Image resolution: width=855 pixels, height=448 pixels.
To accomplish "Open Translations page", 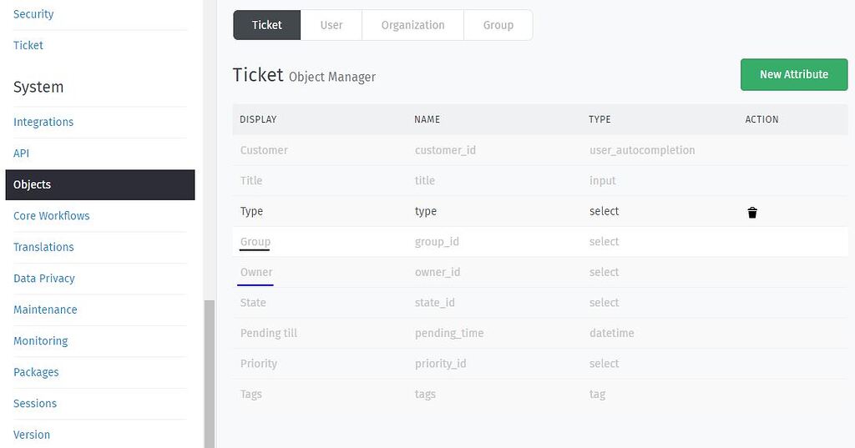I will pyautogui.click(x=43, y=247).
